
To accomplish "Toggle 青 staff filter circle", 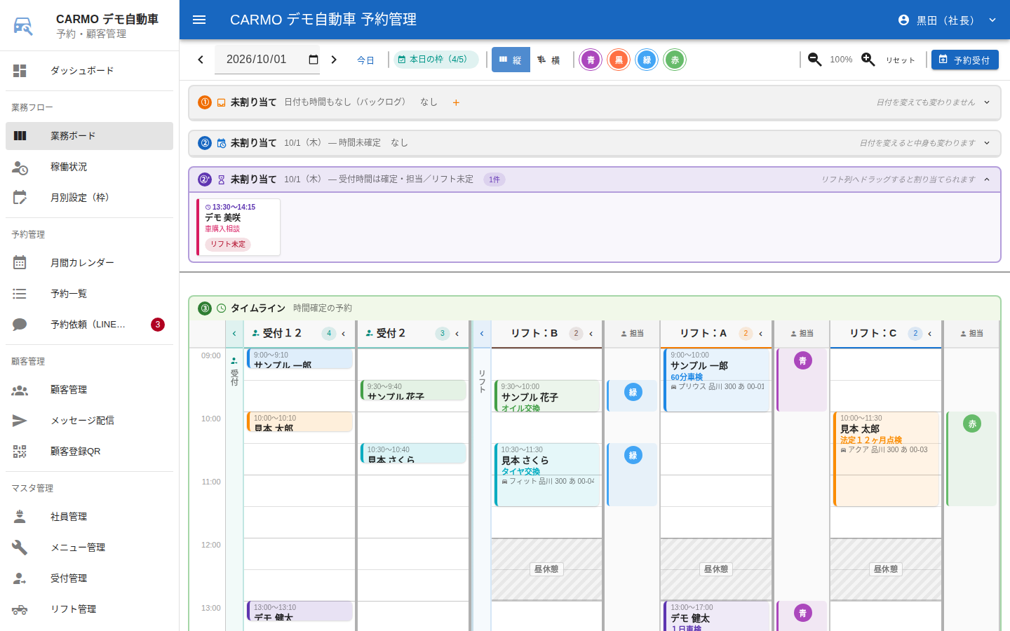I will pos(591,60).
